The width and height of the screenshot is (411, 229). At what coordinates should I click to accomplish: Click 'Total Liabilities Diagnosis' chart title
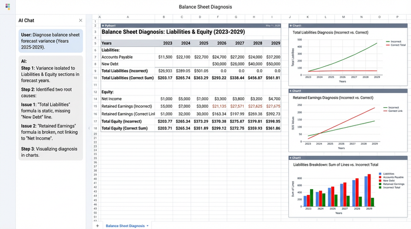pyautogui.click(x=330, y=32)
